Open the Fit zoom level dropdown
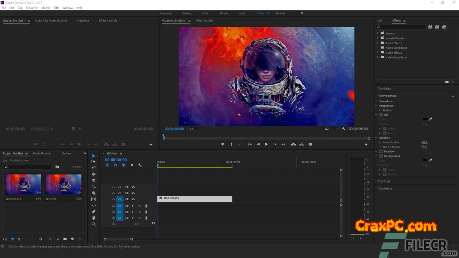Image resolution: width=459 pixels, height=258 pixels. tap(197, 129)
